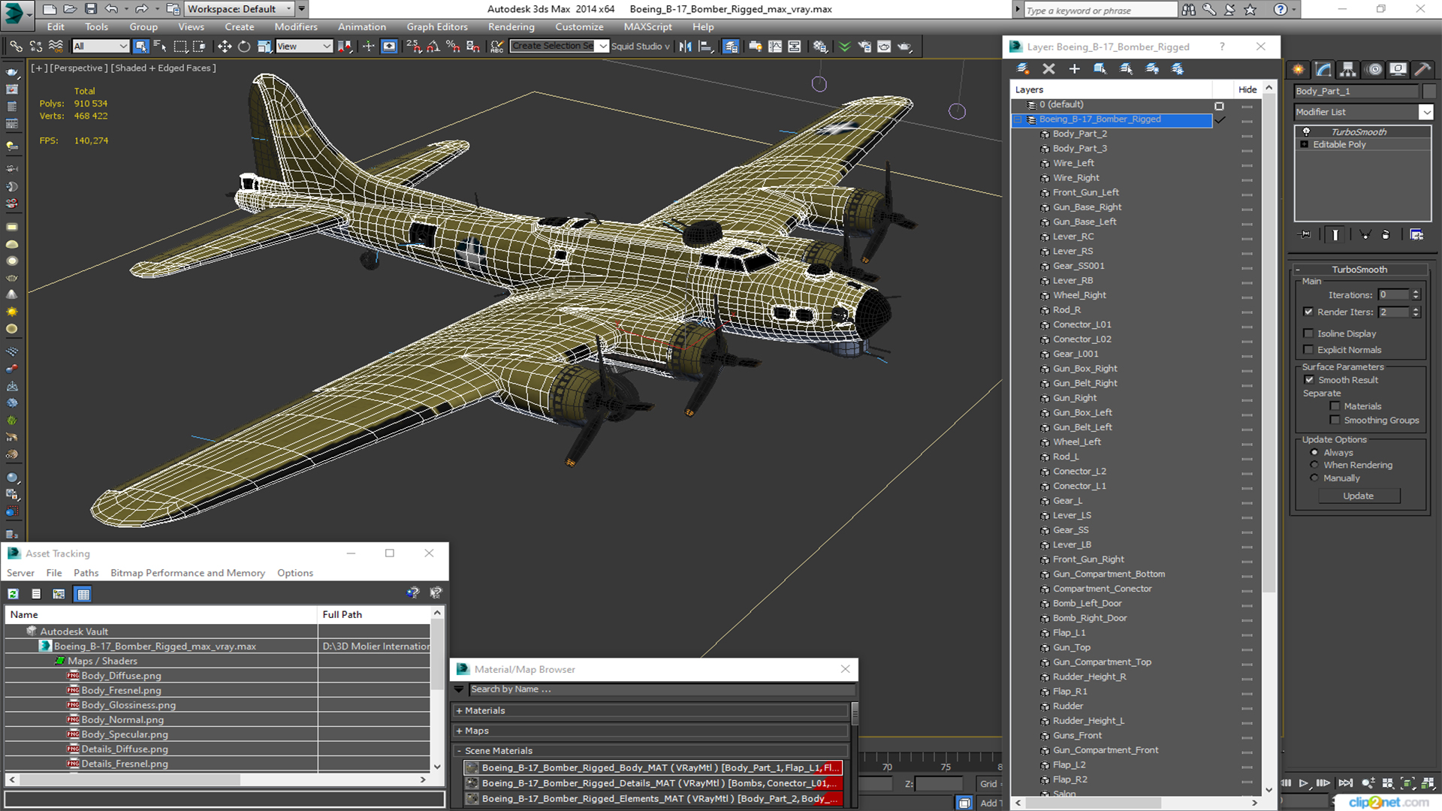The image size is (1442, 811).
Task: Collapse Scene Materials group
Action: (459, 751)
